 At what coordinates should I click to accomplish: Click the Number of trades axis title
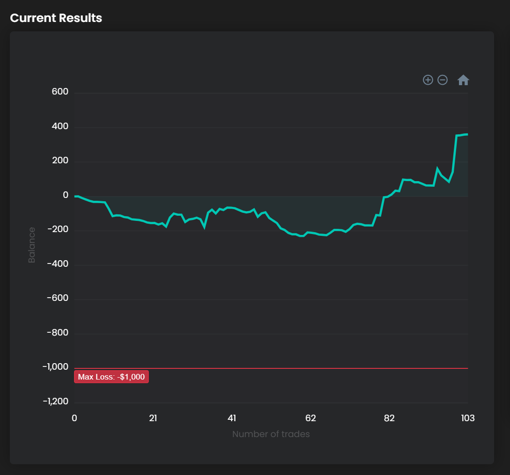(x=271, y=434)
